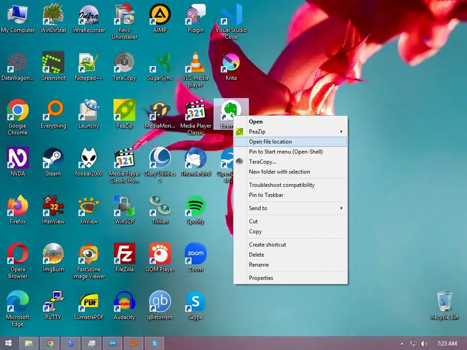Select Pin to Taskbar entry

(x=291, y=195)
